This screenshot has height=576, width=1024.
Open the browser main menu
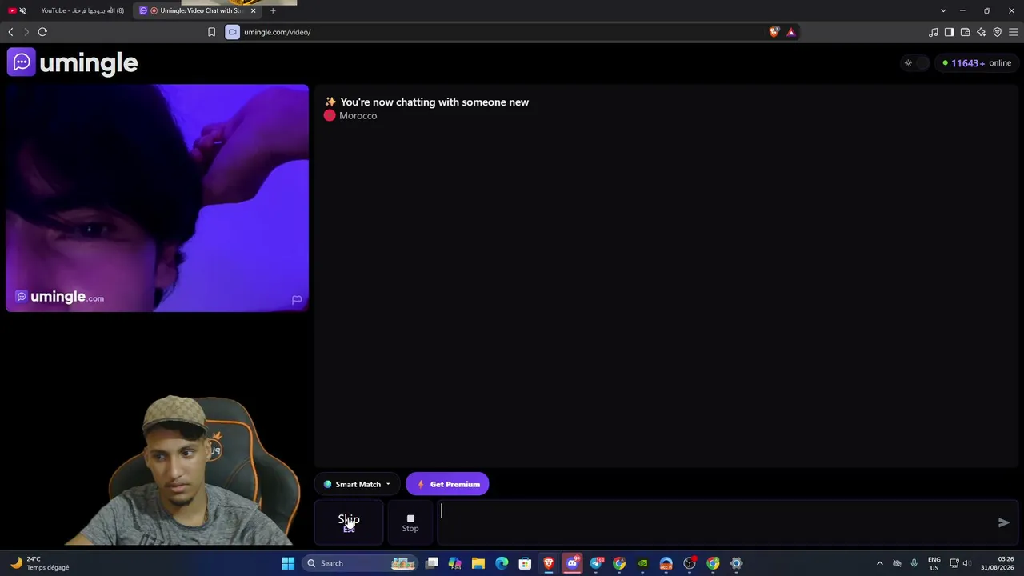pos(1013,32)
